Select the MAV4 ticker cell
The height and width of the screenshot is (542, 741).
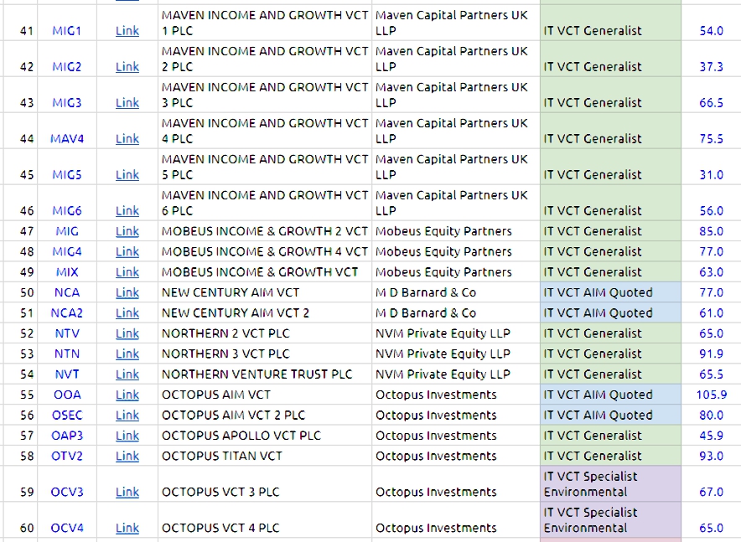(66, 131)
